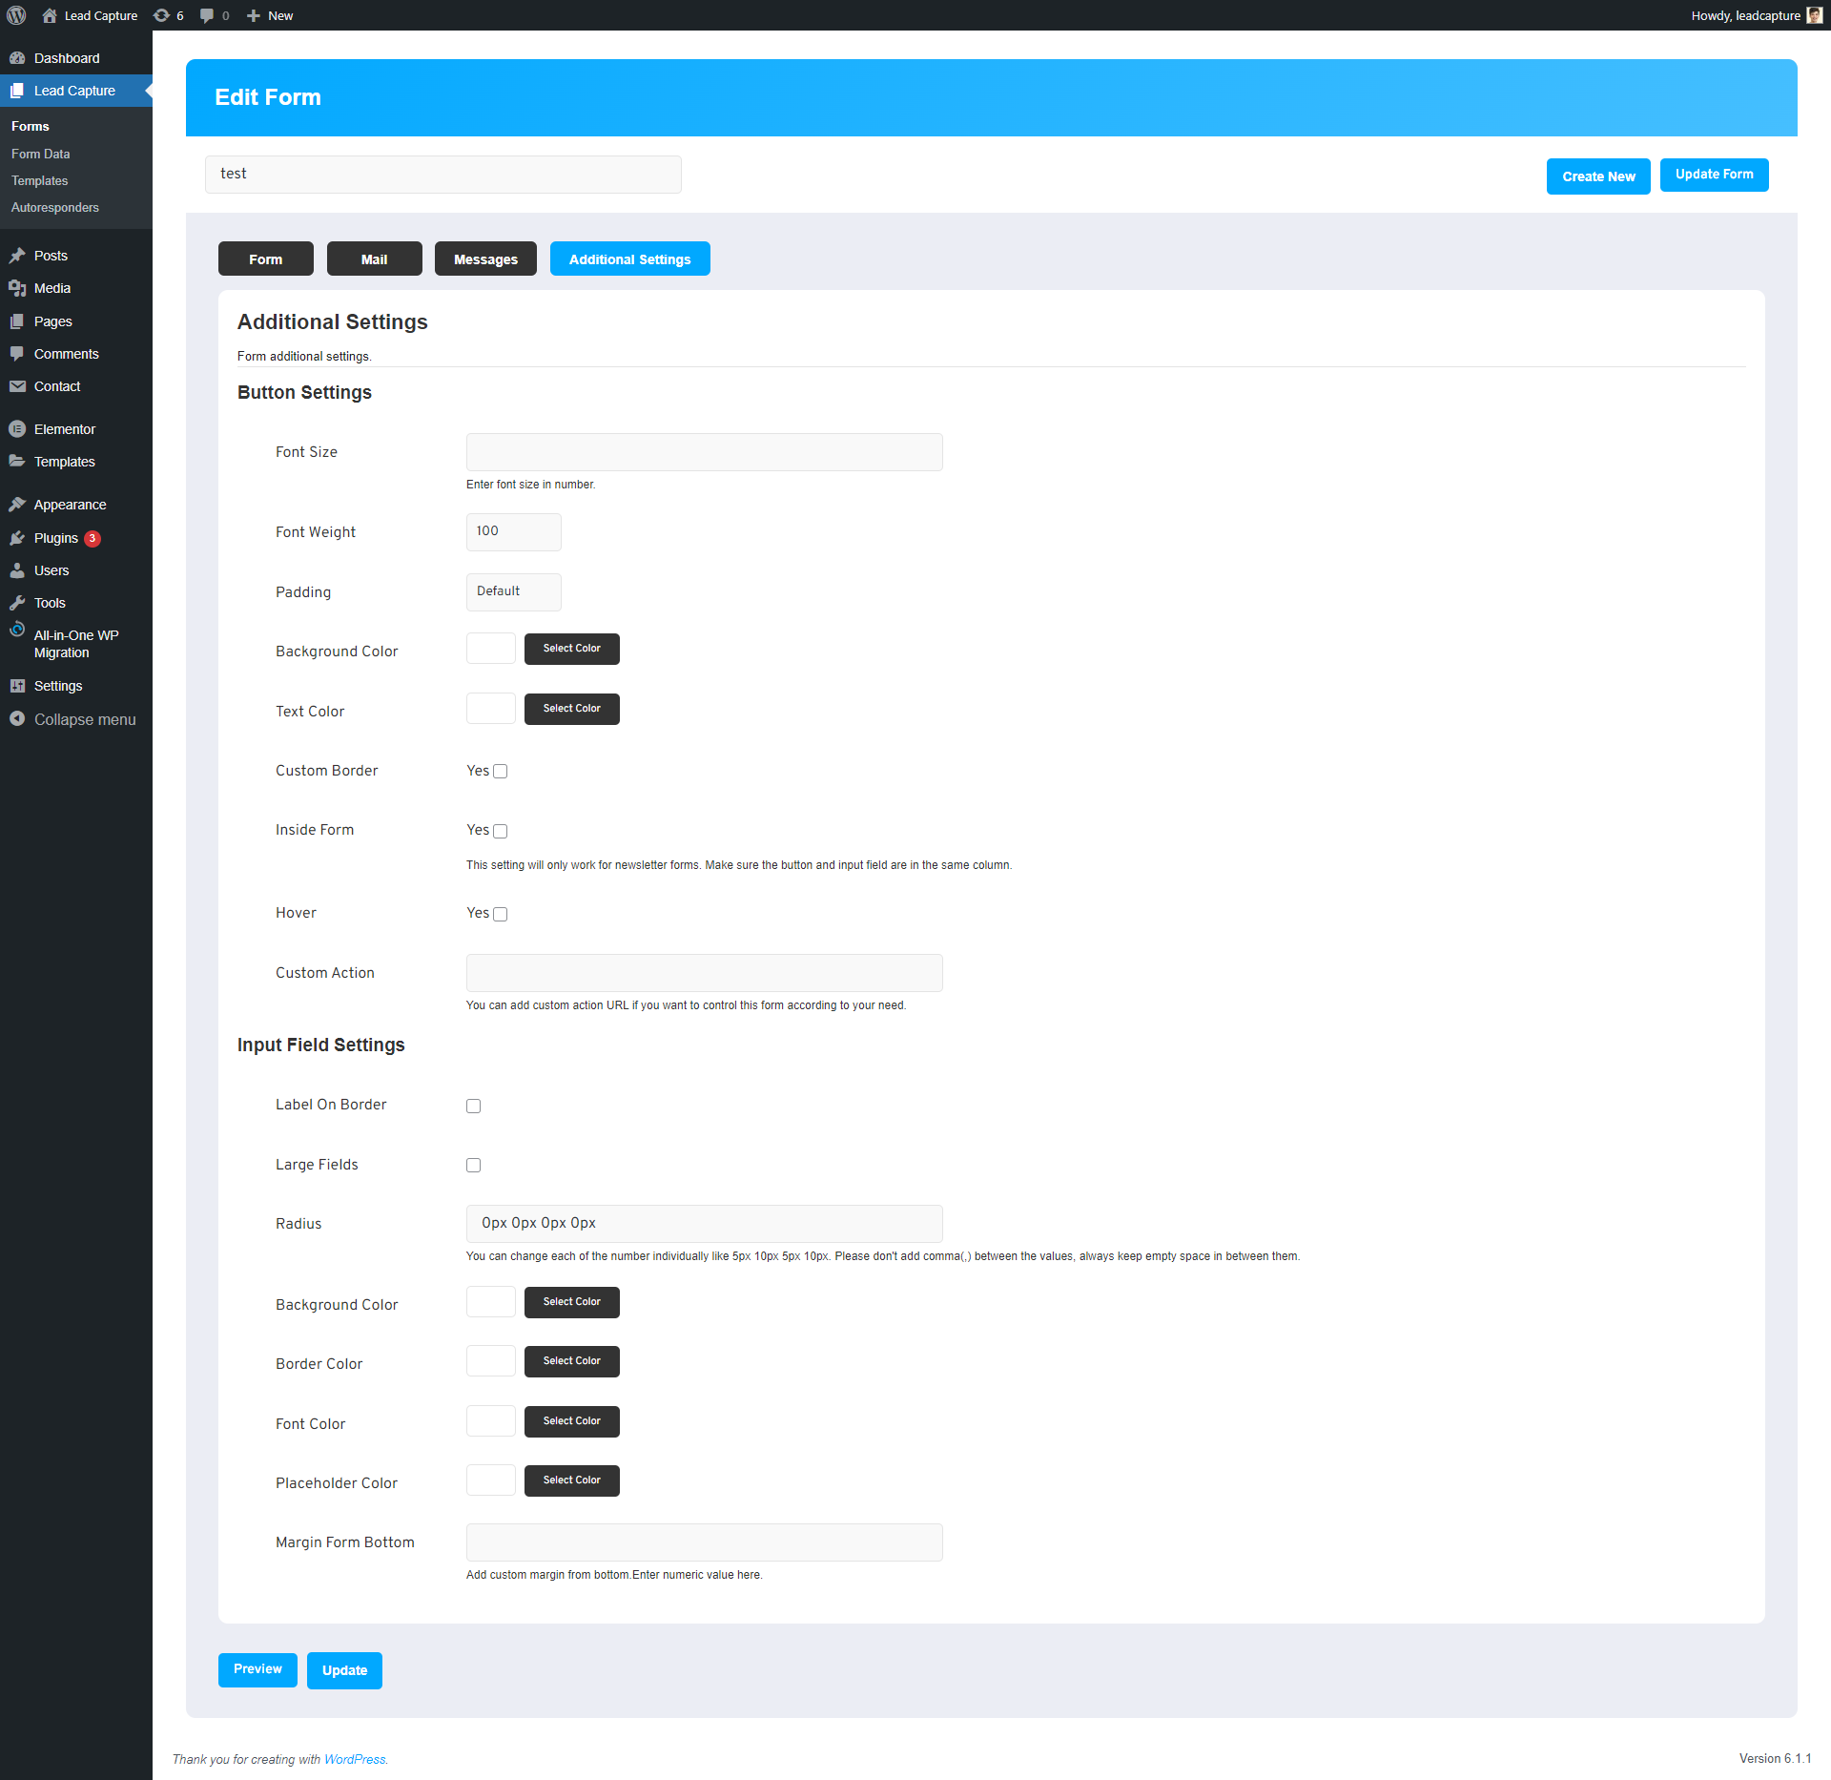This screenshot has height=1780, width=1831.
Task: Click the Margin Form Bottom input field
Action: tap(705, 1542)
